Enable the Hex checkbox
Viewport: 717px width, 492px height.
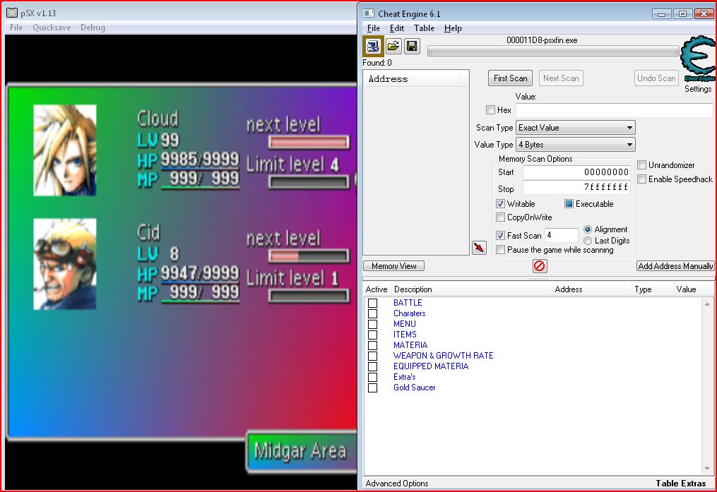(490, 110)
